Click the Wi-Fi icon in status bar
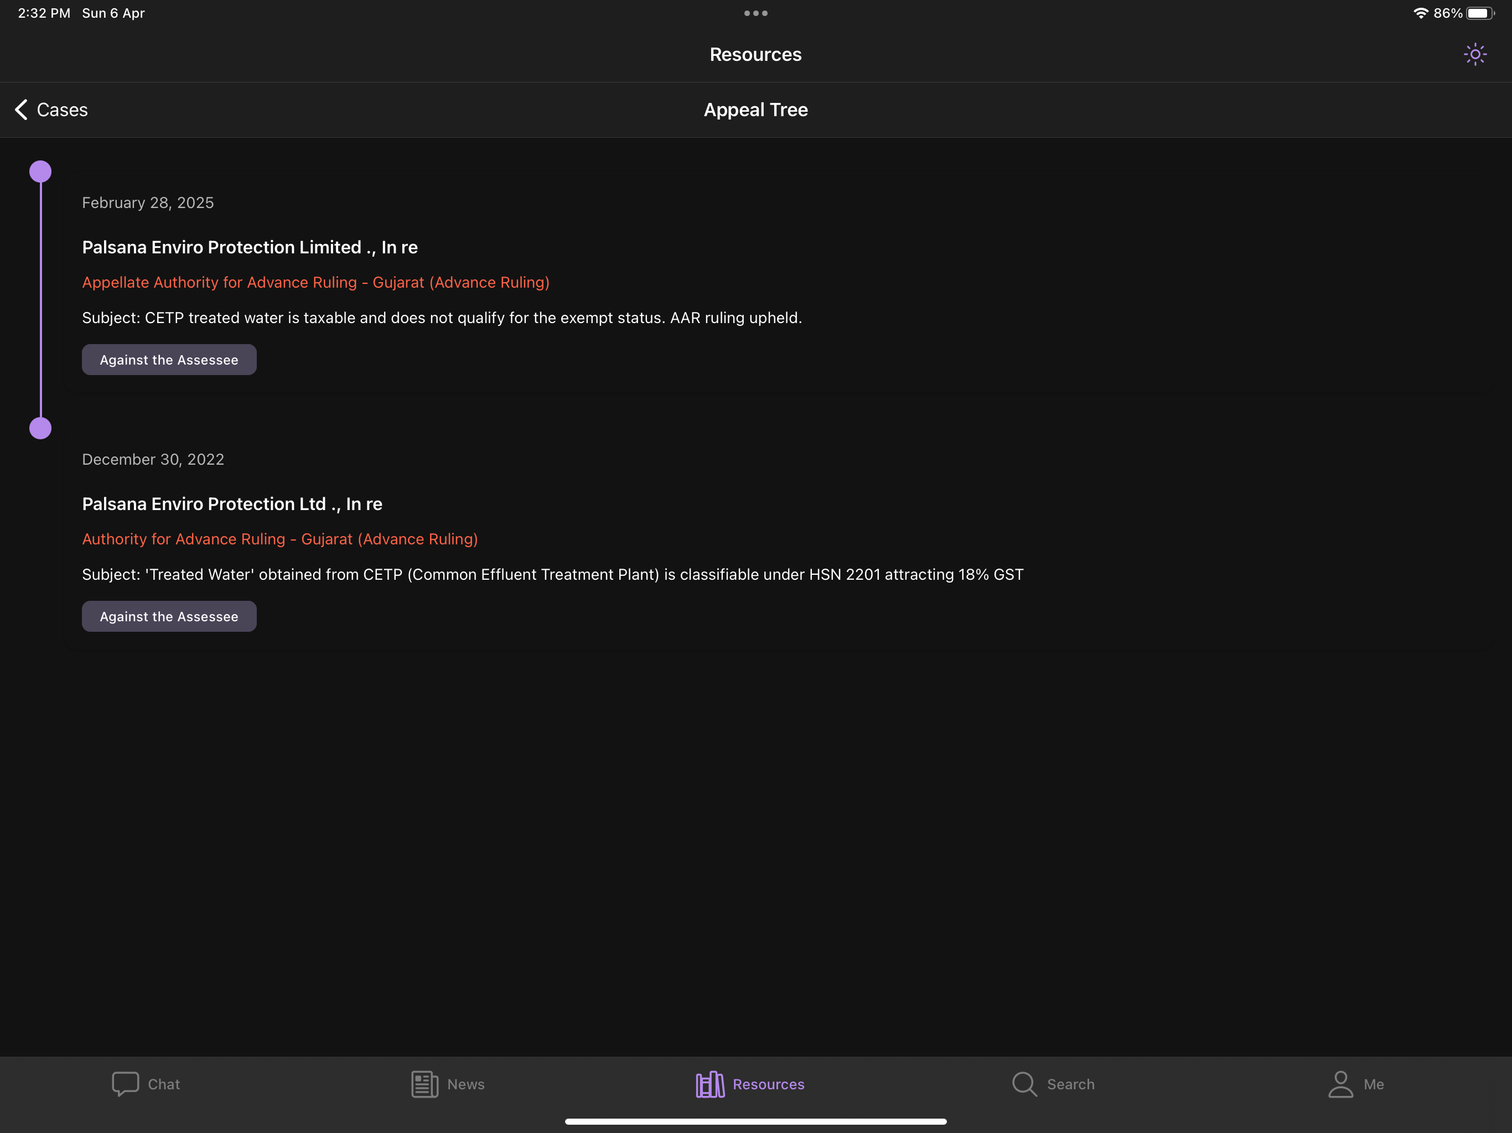This screenshot has height=1133, width=1512. (1421, 13)
